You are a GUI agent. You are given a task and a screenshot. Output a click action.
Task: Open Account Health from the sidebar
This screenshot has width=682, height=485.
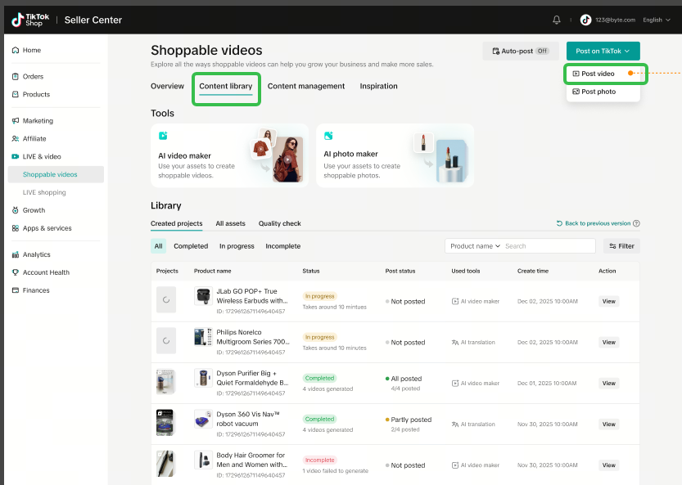pyautogui.click(x=46, y=272)
